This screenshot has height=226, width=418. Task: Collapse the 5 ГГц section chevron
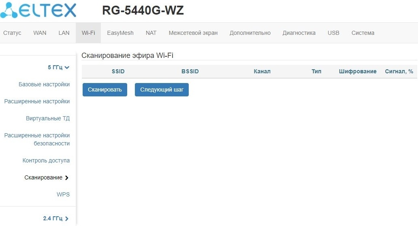coord(67,67)
